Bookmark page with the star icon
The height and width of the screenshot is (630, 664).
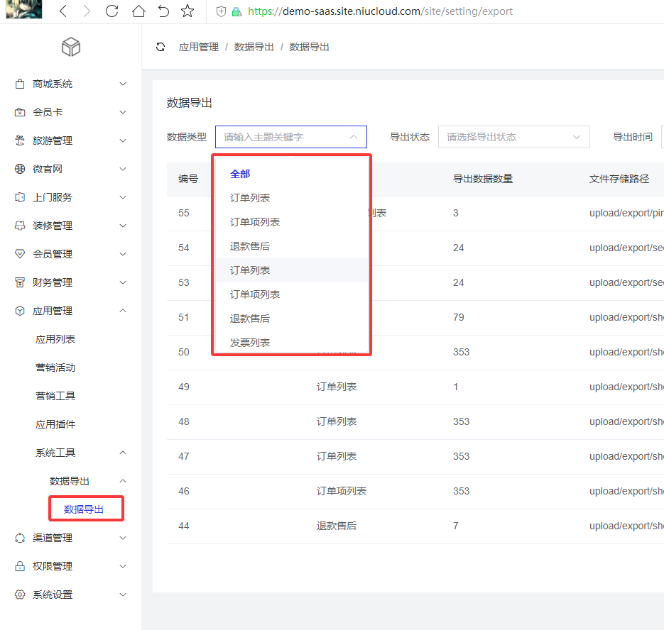coord(187,11)
